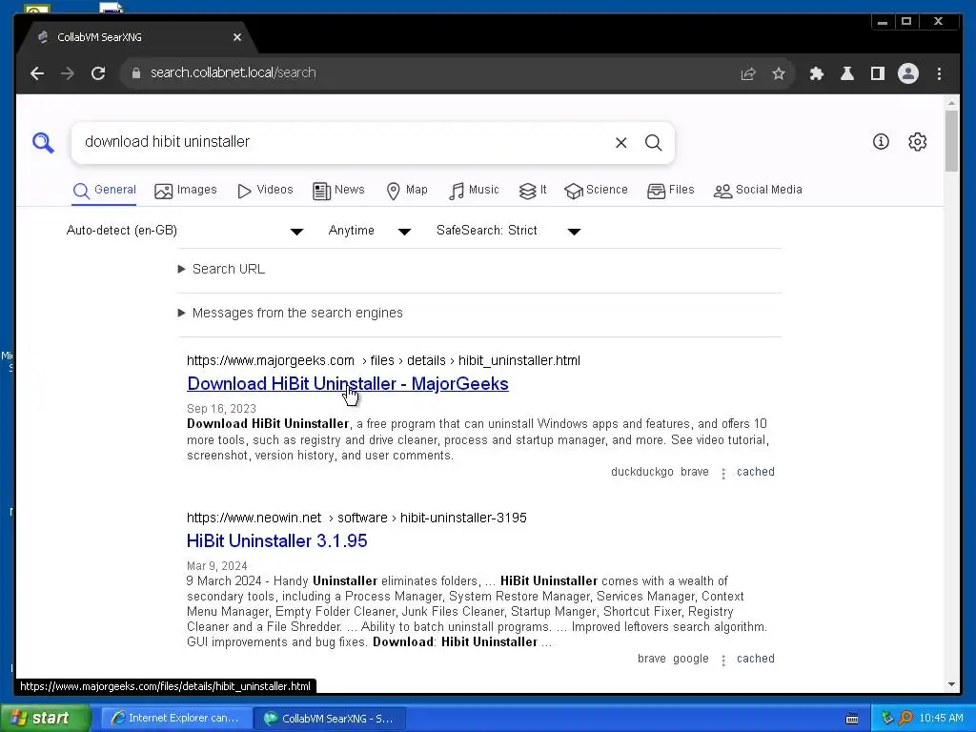Open the Extensions puzzle icon

[817, 74]
